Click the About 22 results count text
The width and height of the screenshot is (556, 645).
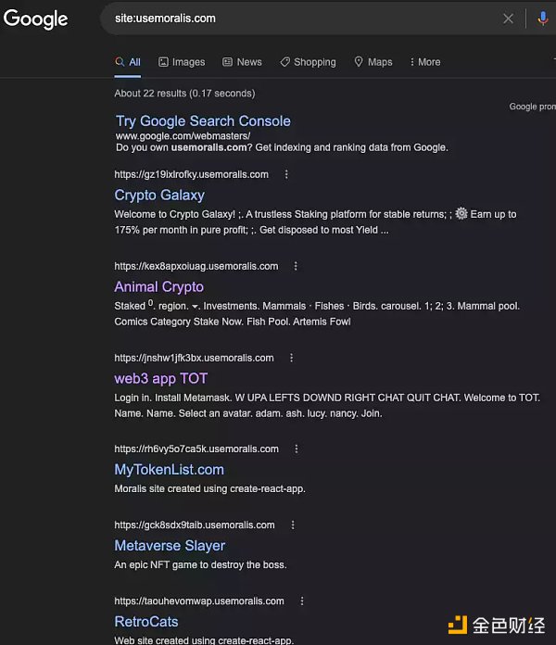click(x=184, y=94)
